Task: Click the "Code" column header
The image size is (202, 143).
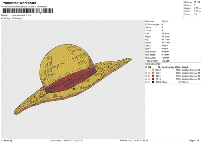Action: (x=178, y=67)
